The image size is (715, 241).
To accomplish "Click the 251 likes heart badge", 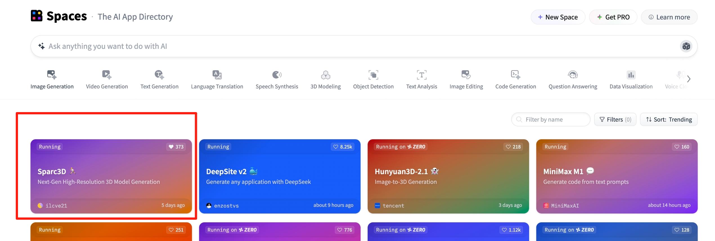I will 176,230.
